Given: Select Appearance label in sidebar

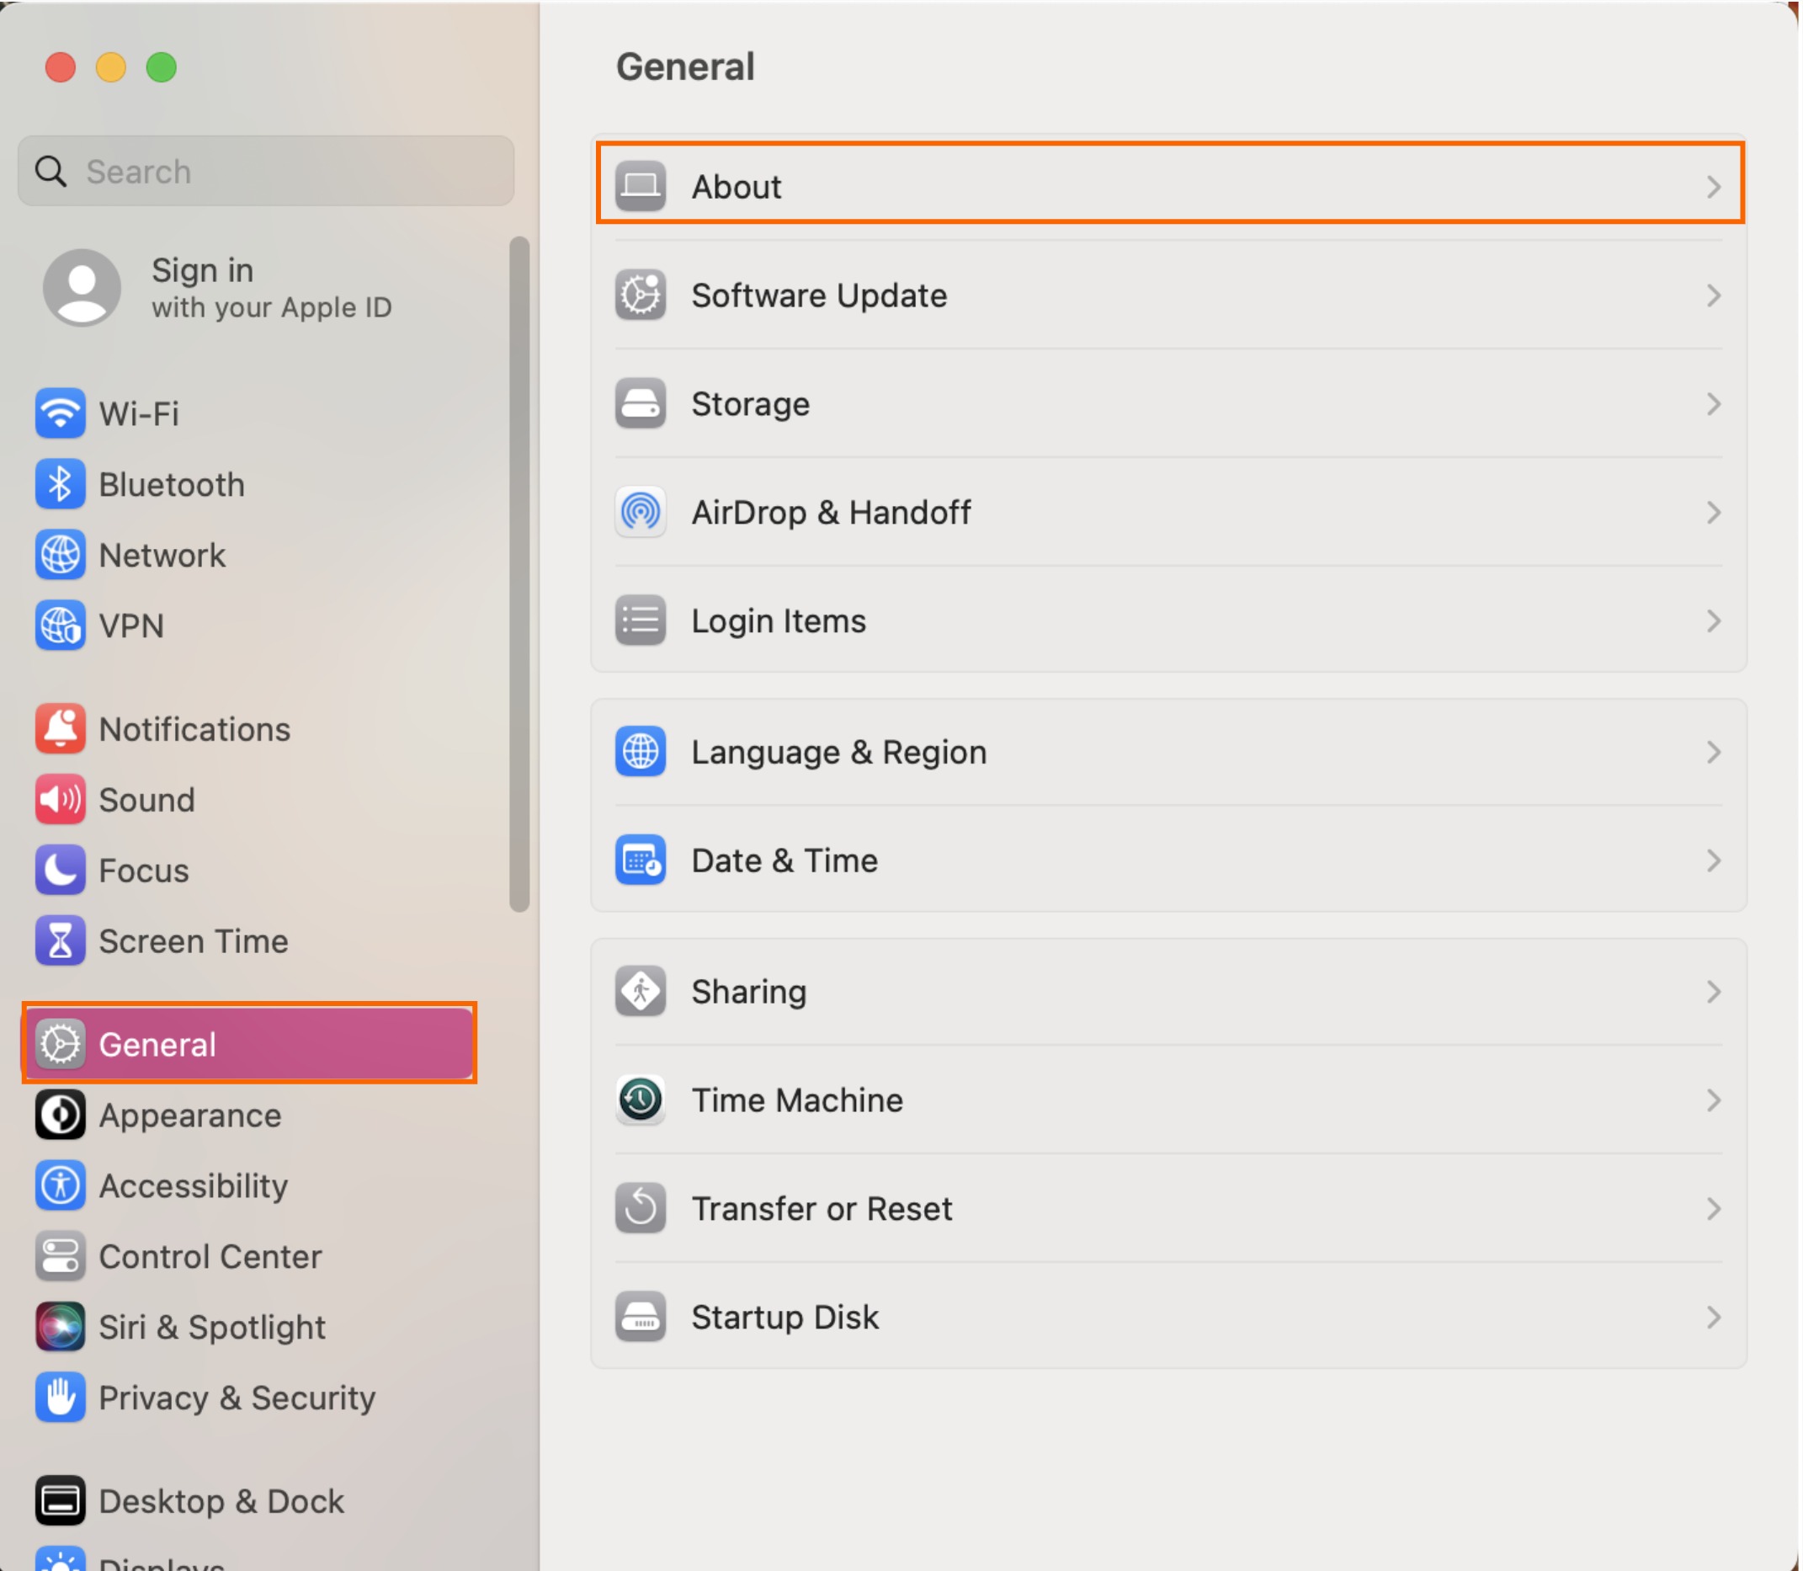Looking at the screenshot, I should click(190, 1116).
